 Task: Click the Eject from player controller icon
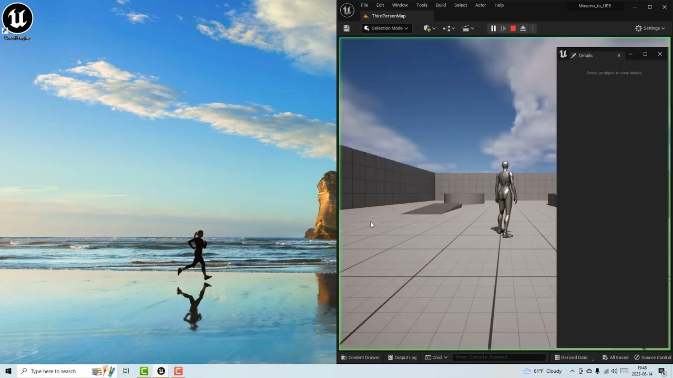click(x=523, y=28)
